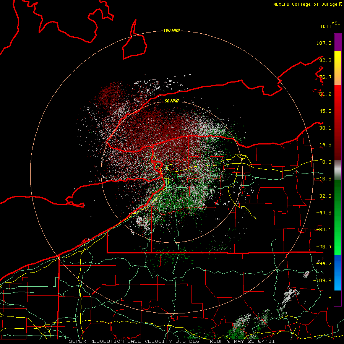Image resolution: width=344 pixels, height=344 pixels.
Task: Select the -94.2 velocity scale value
Action: 324,263
